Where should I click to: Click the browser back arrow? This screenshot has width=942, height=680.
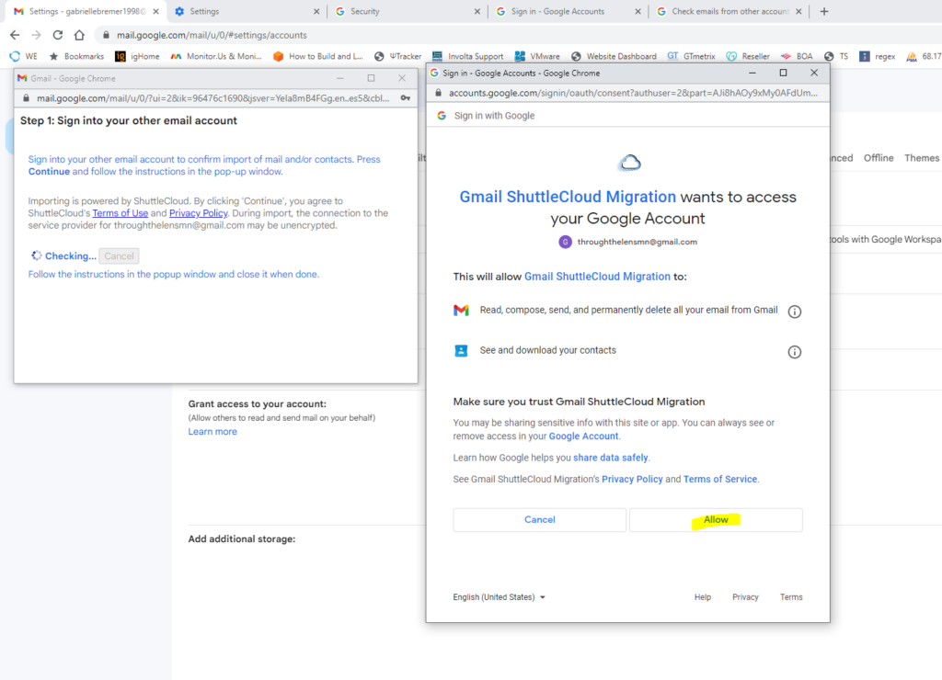(x=15, y=35)
